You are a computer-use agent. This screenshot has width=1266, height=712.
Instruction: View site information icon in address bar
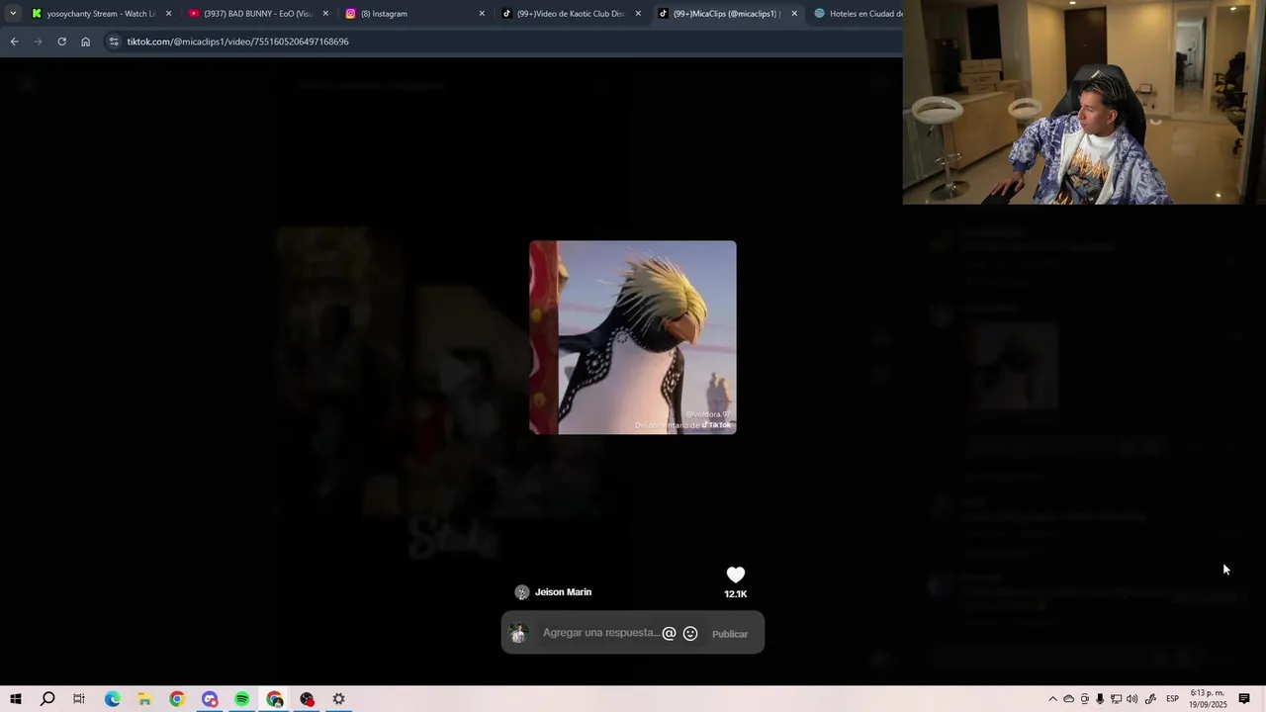114,42
